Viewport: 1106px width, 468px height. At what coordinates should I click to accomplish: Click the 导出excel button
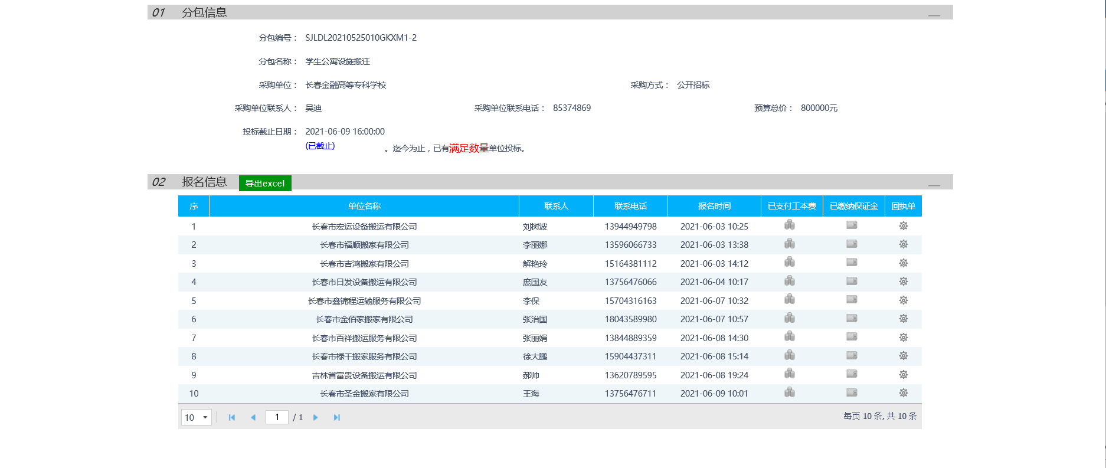tap(265, 184)
